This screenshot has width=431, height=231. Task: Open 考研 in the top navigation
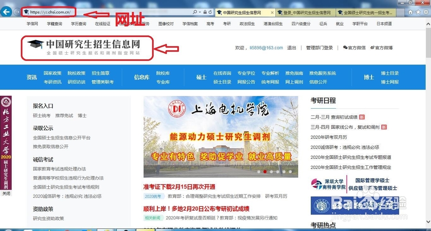(227, 24)
